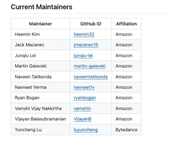The height and width of the screenshot is (141, 173).
Task: Click the naveentatikonda GitHub link
Action: (x=91, y=77)
